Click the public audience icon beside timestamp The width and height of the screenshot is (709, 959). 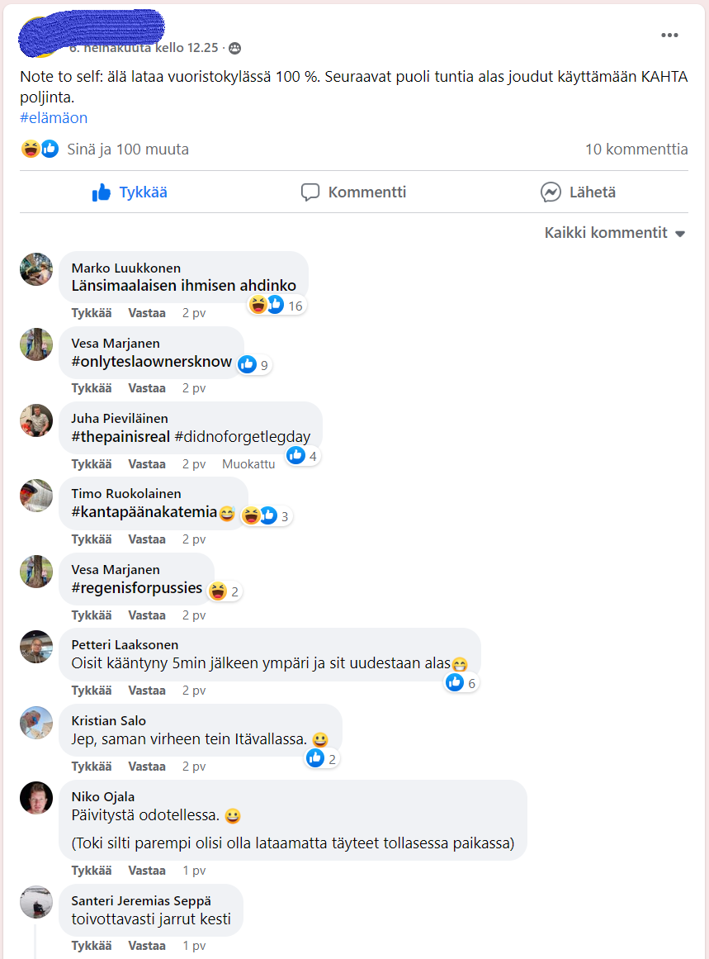click(234, 48)
